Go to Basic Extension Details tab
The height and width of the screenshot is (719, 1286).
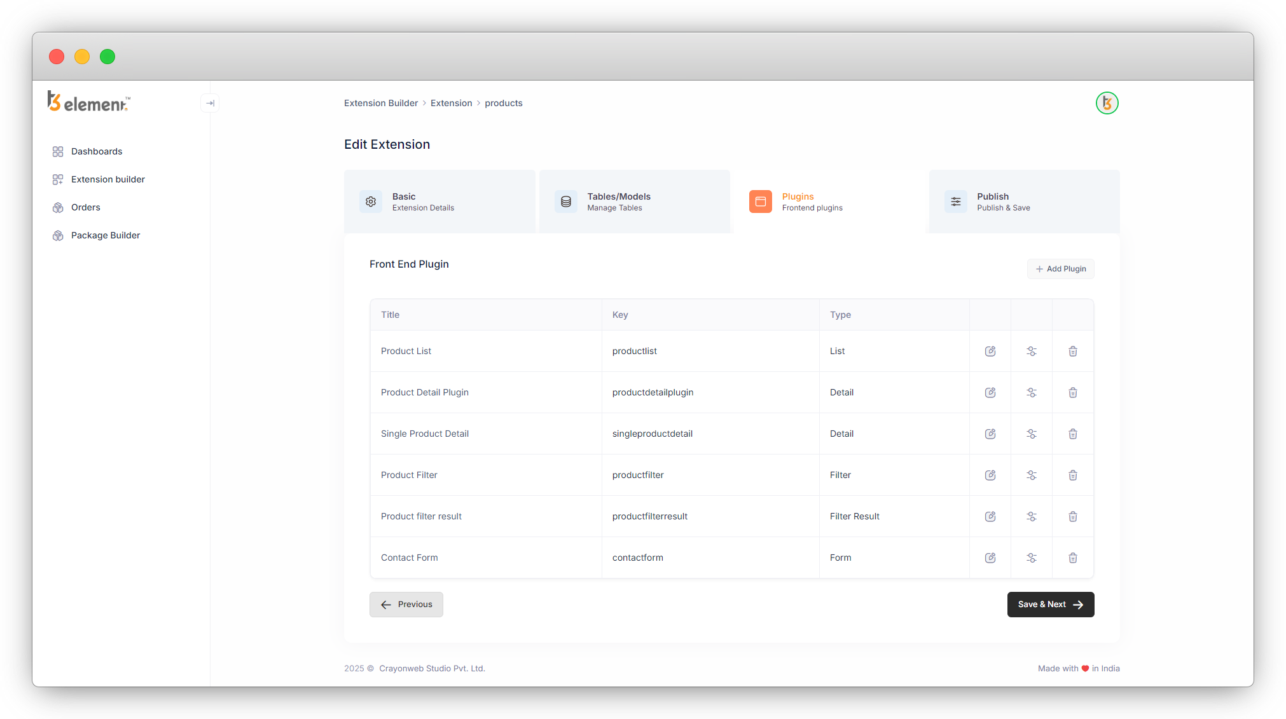439,202
